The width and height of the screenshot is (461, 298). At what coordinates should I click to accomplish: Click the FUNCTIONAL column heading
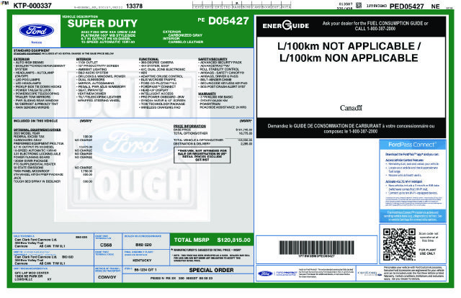(149, 59)
